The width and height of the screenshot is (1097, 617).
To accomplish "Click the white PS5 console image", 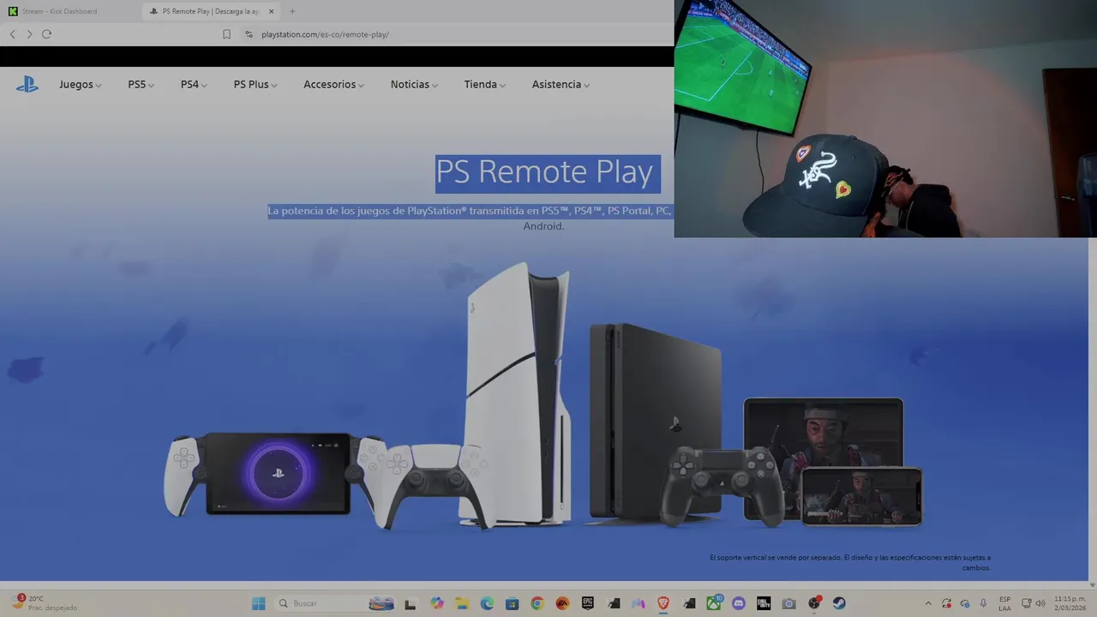I will [x=517, y=394].
